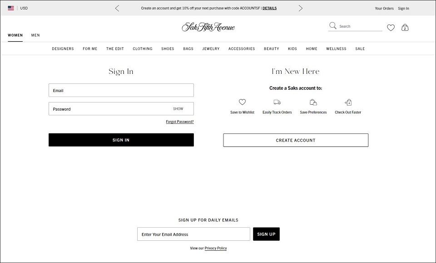Click the Save to Wishlist label
436x263 pixels.
242,112
